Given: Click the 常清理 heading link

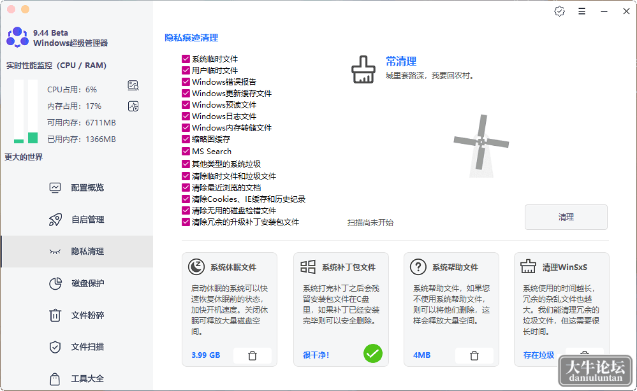Looking at the screenshot, I should (401, 61).
